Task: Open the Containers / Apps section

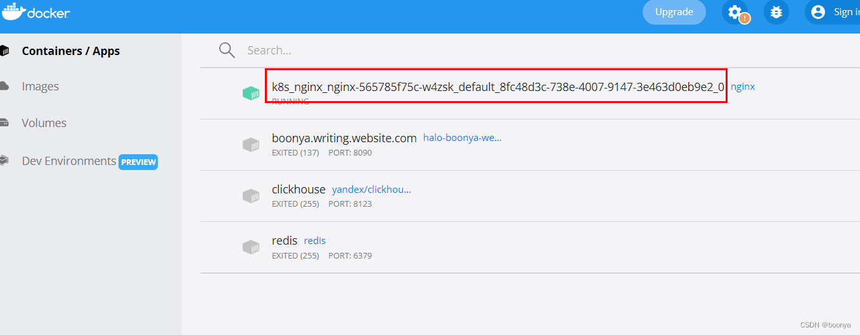Action: coord(70,51)
